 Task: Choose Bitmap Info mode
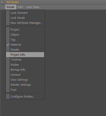click(x=25, y=70)
